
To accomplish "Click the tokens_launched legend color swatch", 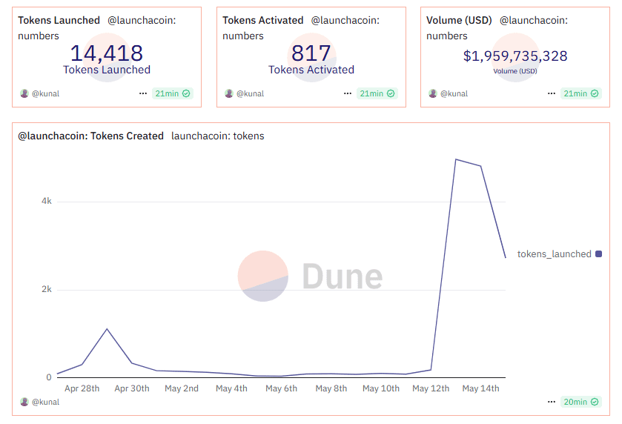I will [x=598, y=254].
